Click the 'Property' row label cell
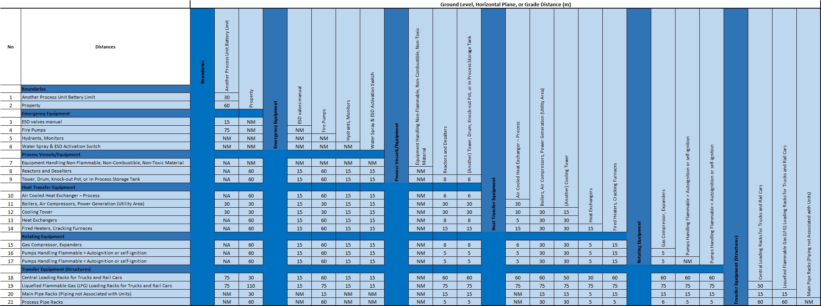 tap(106, 105)
